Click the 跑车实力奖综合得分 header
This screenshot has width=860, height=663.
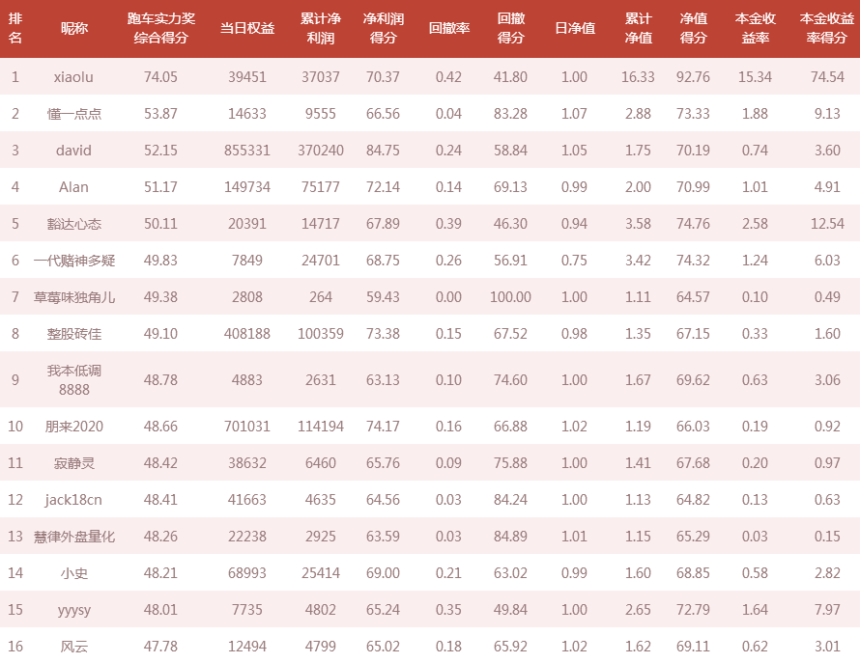pos(160,29)
